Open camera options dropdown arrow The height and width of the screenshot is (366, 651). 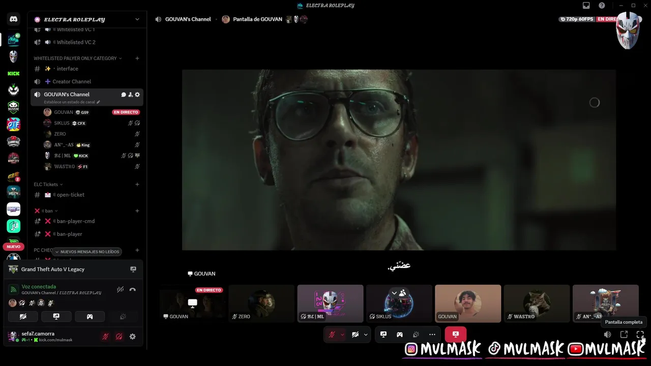pyautogui.click(x=366, y=334)
